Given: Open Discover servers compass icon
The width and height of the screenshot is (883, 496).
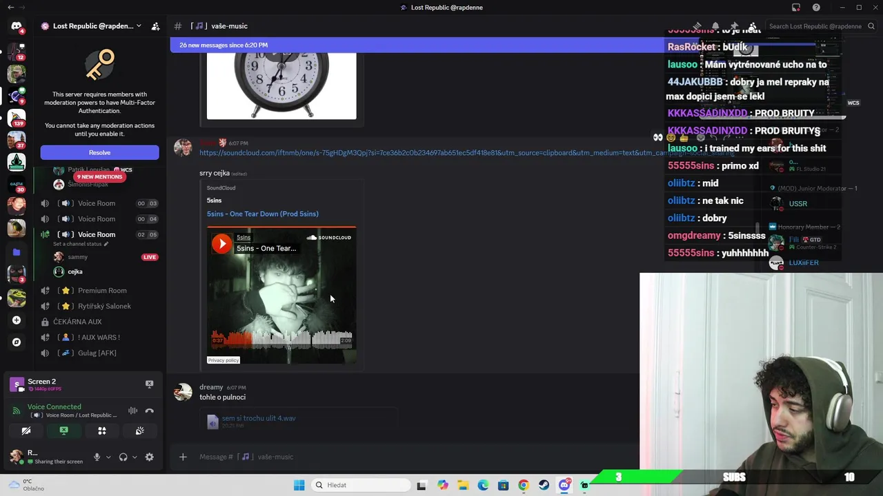Looking at the screenshot, I should click(x=17, y=342).
